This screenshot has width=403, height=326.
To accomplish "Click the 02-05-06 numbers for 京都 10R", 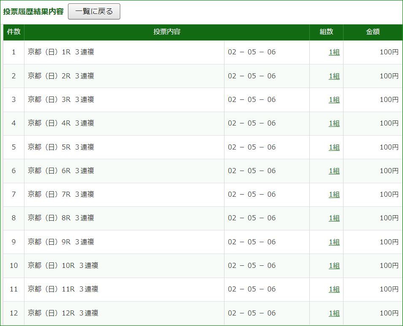I will (252, 265).
